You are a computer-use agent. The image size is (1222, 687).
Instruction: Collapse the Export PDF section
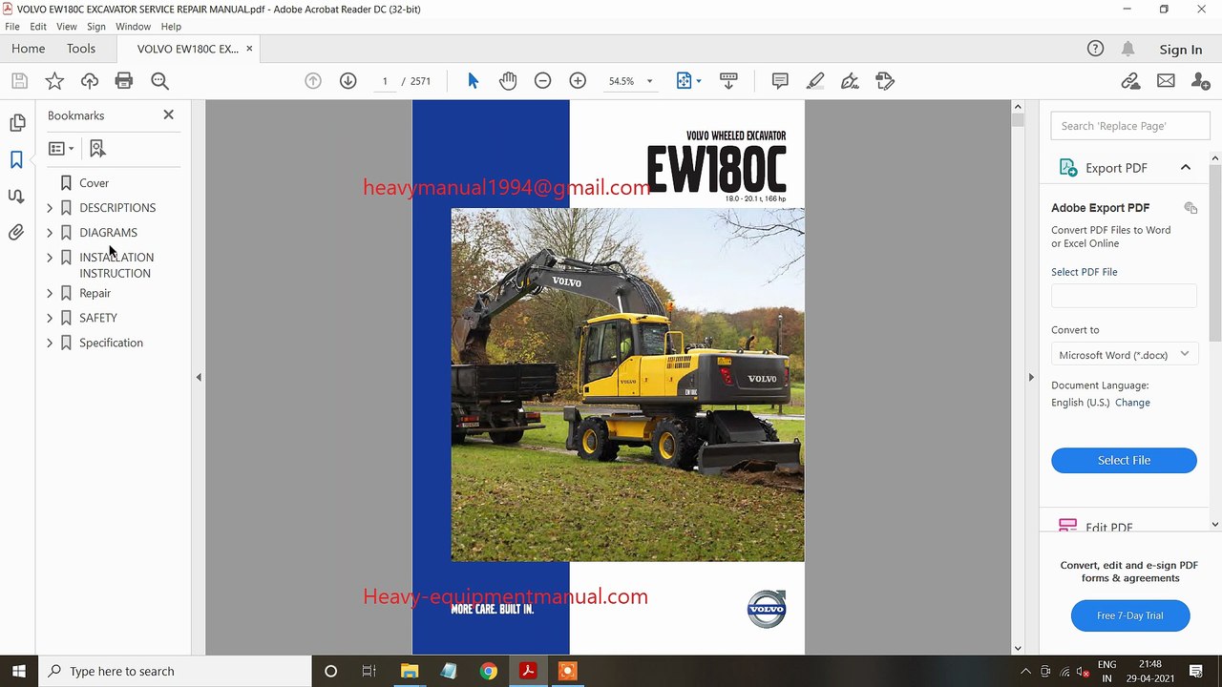point(1186,168)
